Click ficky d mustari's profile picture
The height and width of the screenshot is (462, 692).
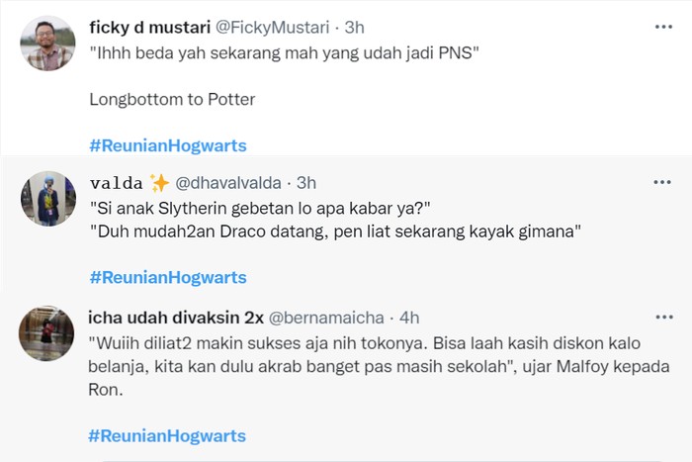pyautogui.click(x=47, y=44)
